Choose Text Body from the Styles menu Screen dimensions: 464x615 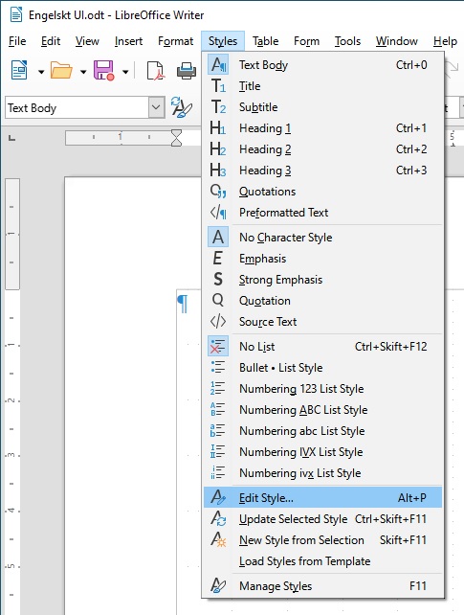(323, 65)
